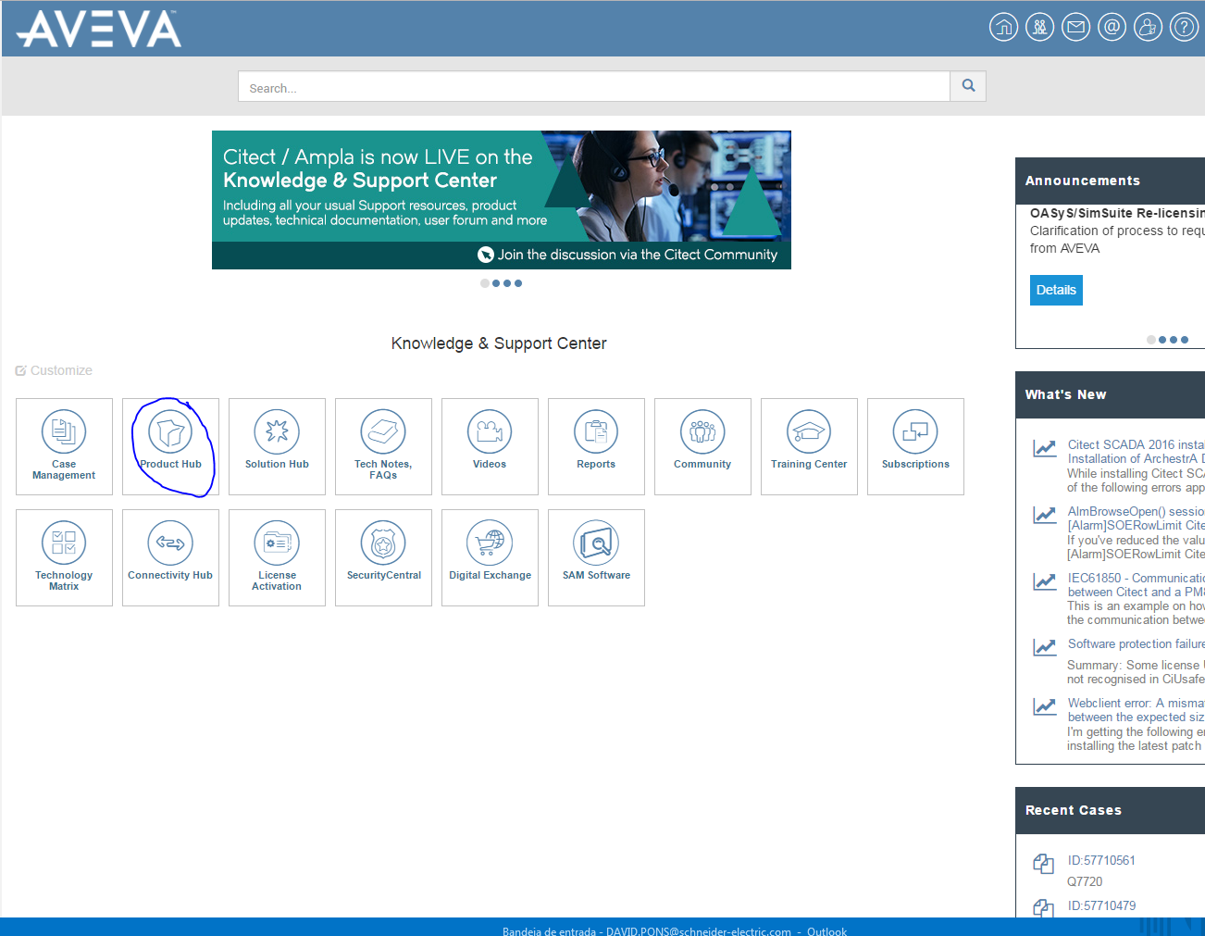Select the Subscriptions tile
The image size is (1205, 936).
pyautogui.click(x=915, y=446)
